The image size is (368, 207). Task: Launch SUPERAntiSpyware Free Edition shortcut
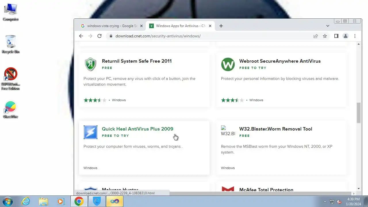pos(11,79)
